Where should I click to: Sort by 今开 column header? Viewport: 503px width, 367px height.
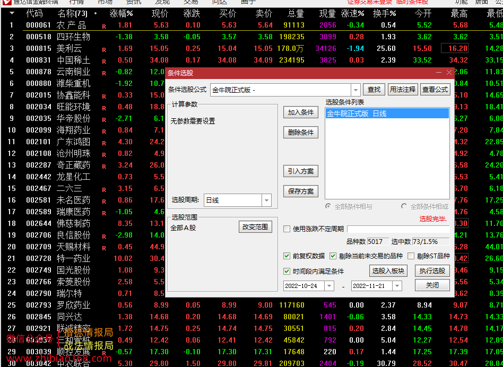click(423, 13)
